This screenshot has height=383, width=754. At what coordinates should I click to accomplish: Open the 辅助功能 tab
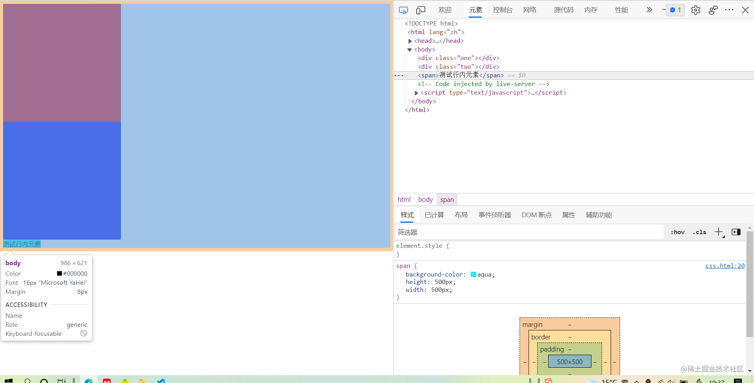599,215
